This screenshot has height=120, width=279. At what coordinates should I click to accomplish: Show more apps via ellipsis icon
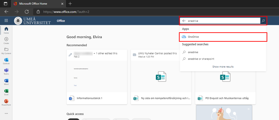coord(6,114)
